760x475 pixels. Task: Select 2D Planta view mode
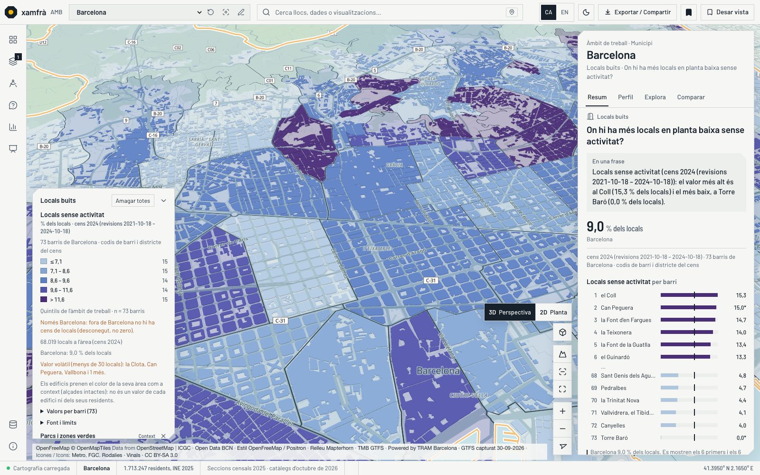(553, 312)
